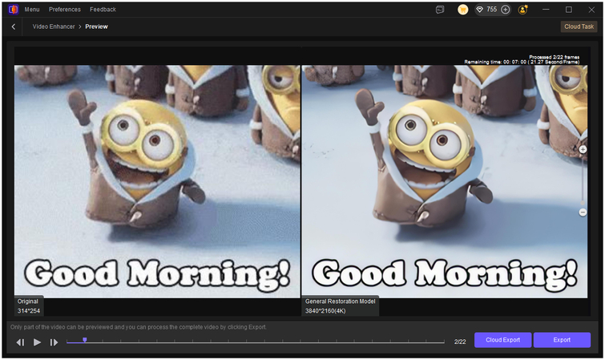Close the application window
This screenshot has width=605, height=360.
point(591,10)
